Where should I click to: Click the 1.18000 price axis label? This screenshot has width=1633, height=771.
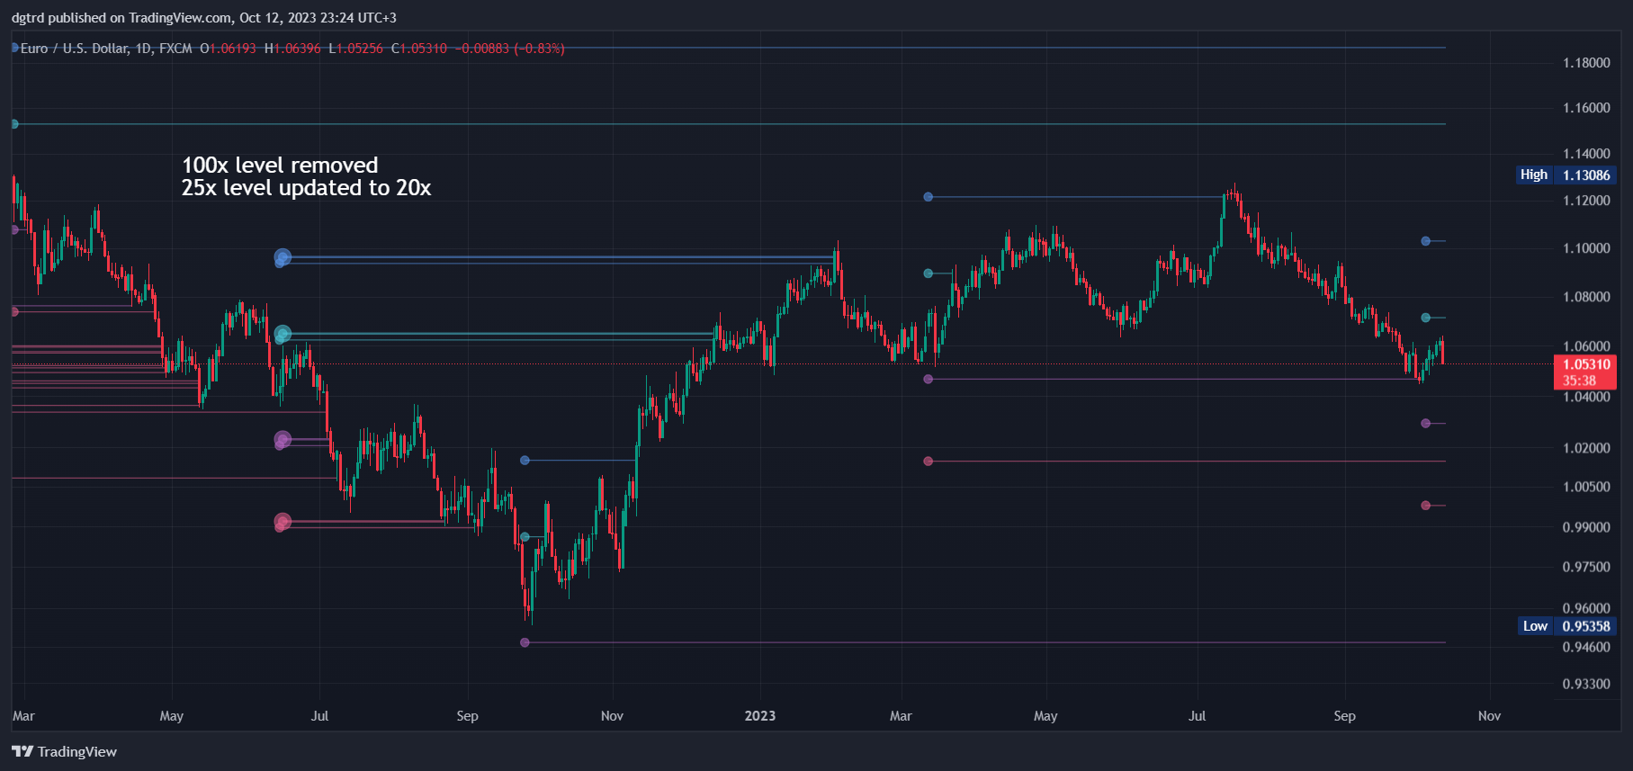click(1586, 63)
